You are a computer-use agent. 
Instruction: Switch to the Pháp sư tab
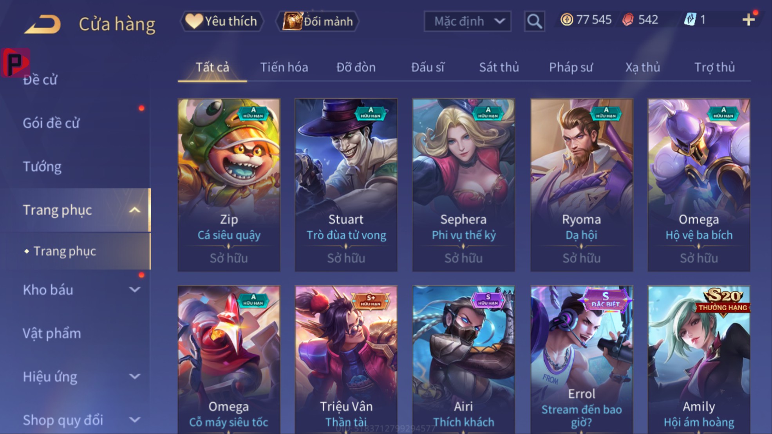click(571, 67)
